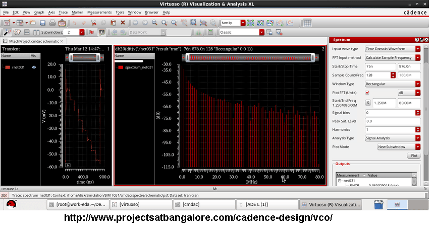Click the delete workspace icon next to Classic

(279, 32)
